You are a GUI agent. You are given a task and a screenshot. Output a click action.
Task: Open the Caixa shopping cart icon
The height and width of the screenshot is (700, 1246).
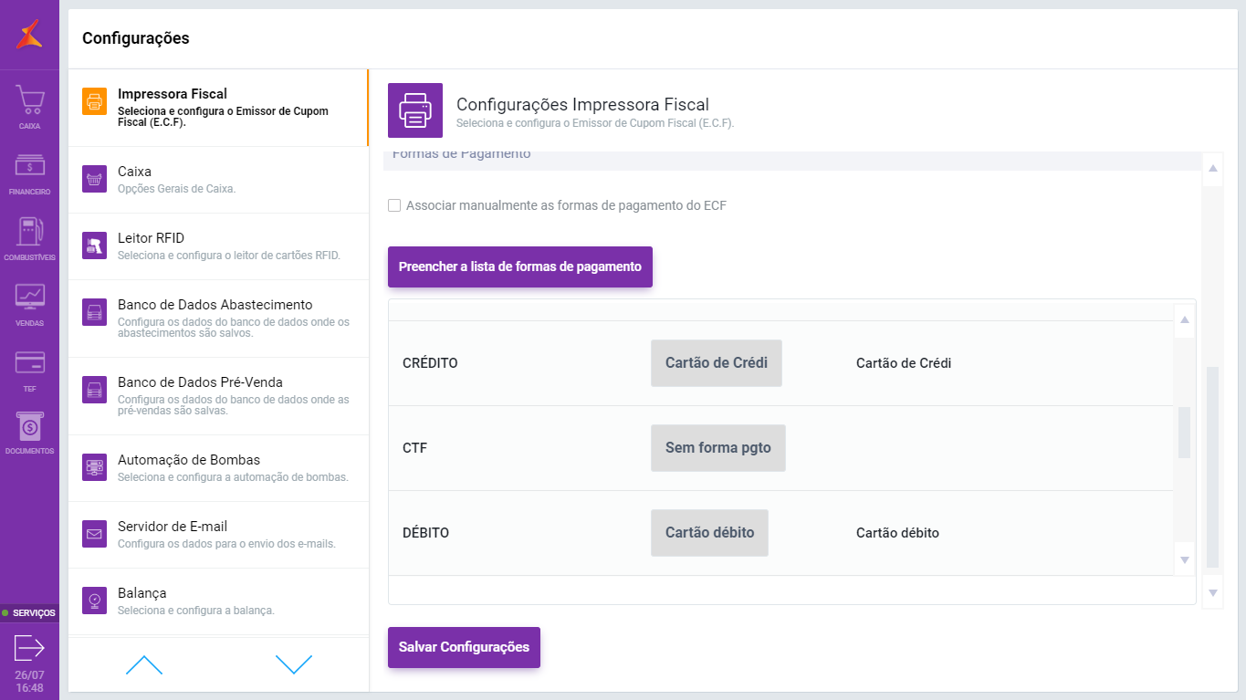[29, 102]
